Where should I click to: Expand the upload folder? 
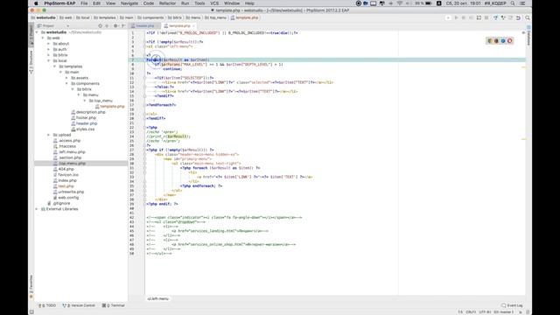49,135
